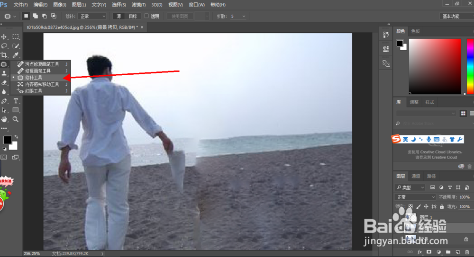Image resolution: width=474 pixels, height=257 pixels.
Task: Select the Rectangular Marquee tool
Action: click(x=16, y=37)
